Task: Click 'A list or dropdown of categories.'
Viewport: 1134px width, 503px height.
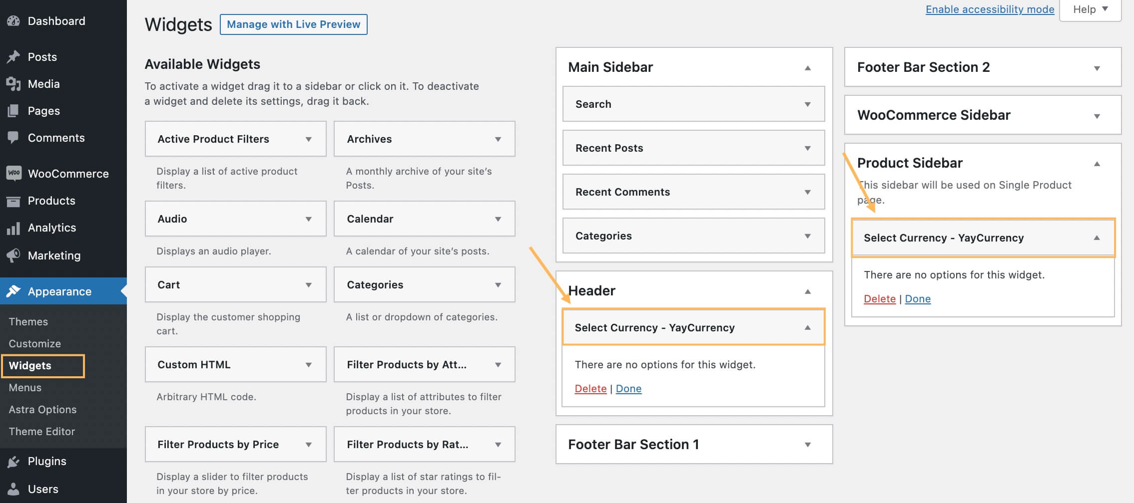Action: 422,317
